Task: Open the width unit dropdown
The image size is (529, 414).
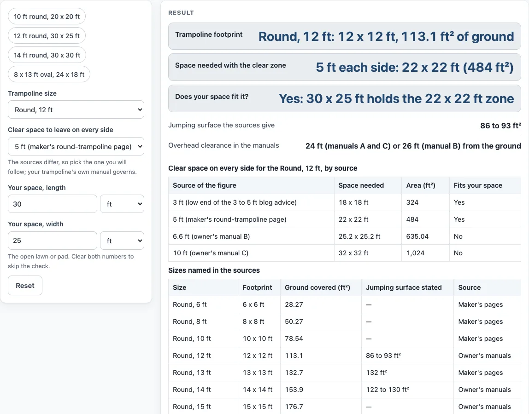Action: tap(122, 241)
